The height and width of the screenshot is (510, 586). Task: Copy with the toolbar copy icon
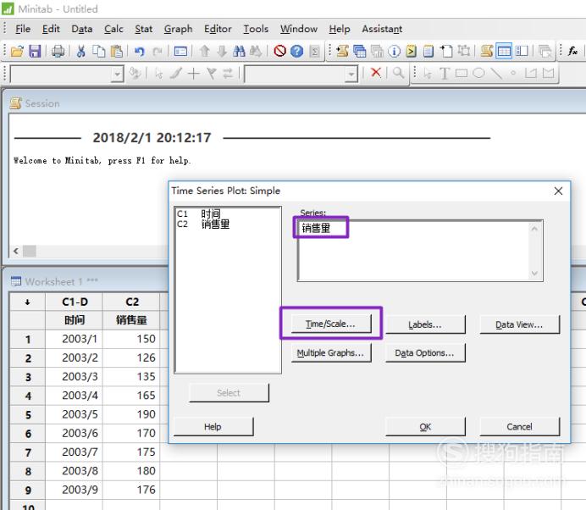98,51
